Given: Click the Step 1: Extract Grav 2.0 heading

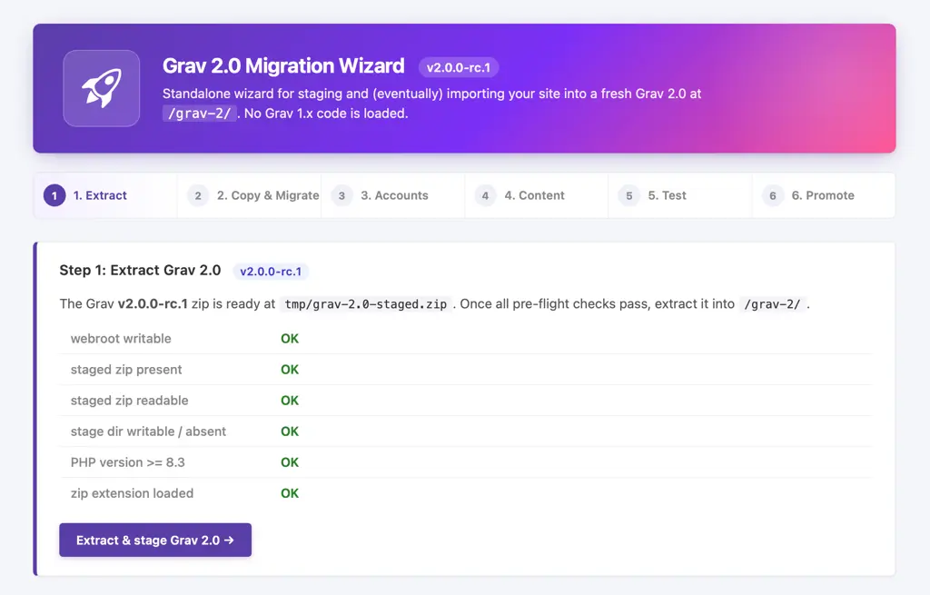Looking at the screenshot, I should [x=140, y=270].
